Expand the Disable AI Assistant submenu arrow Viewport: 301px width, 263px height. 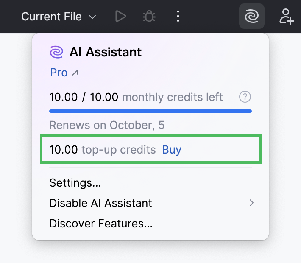coord(251,203)
